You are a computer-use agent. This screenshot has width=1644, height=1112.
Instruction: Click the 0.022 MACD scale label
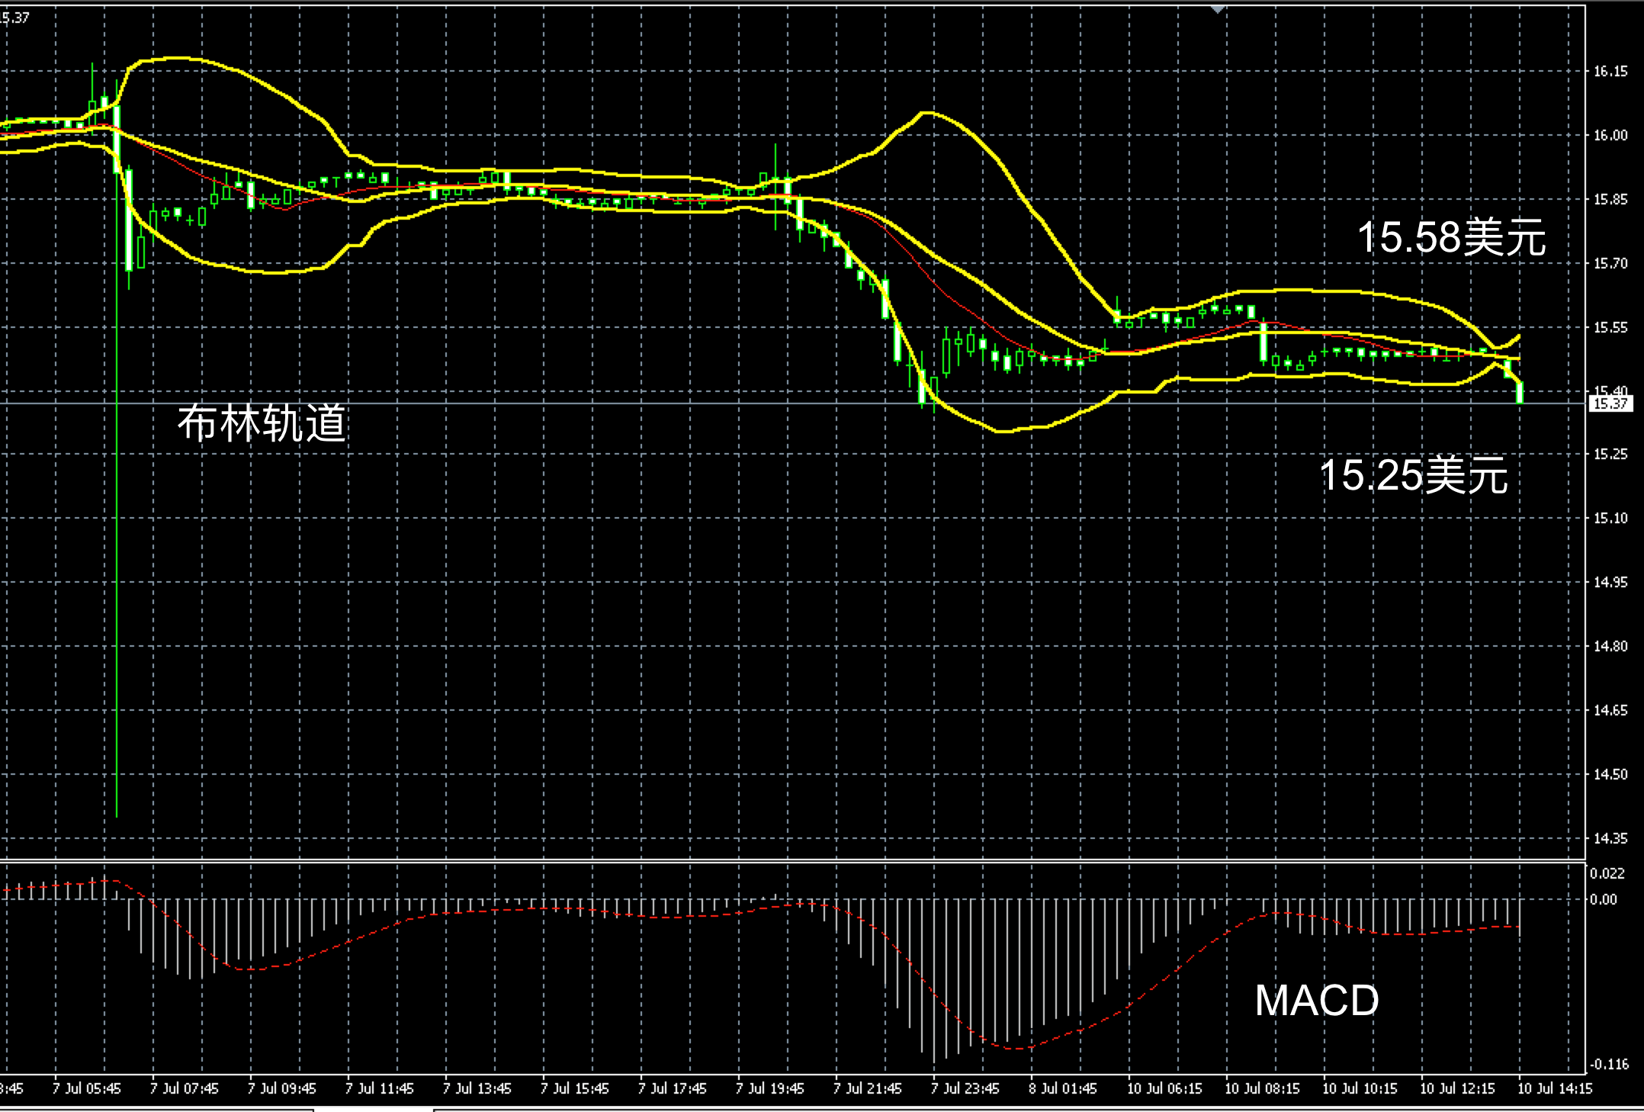point(1607,873)
